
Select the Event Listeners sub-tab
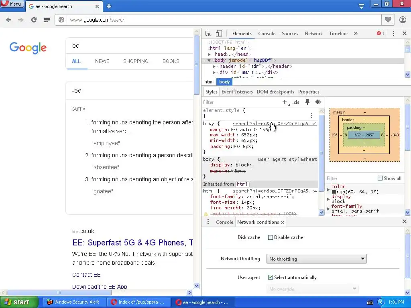(x=237, y=92)
